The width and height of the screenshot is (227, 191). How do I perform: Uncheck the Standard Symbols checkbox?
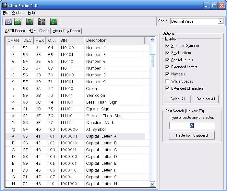pyautogui.click(x=167, y=46)
